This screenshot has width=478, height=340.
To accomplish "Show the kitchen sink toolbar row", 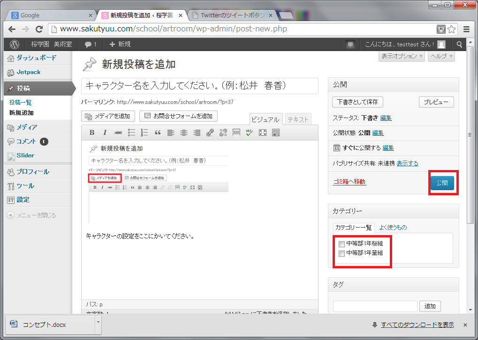I will (275, 133).
